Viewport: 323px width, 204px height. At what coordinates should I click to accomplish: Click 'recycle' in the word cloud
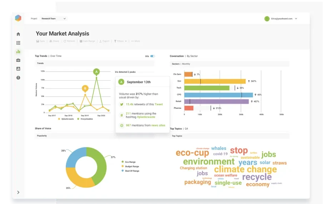[x=257, y=177]
